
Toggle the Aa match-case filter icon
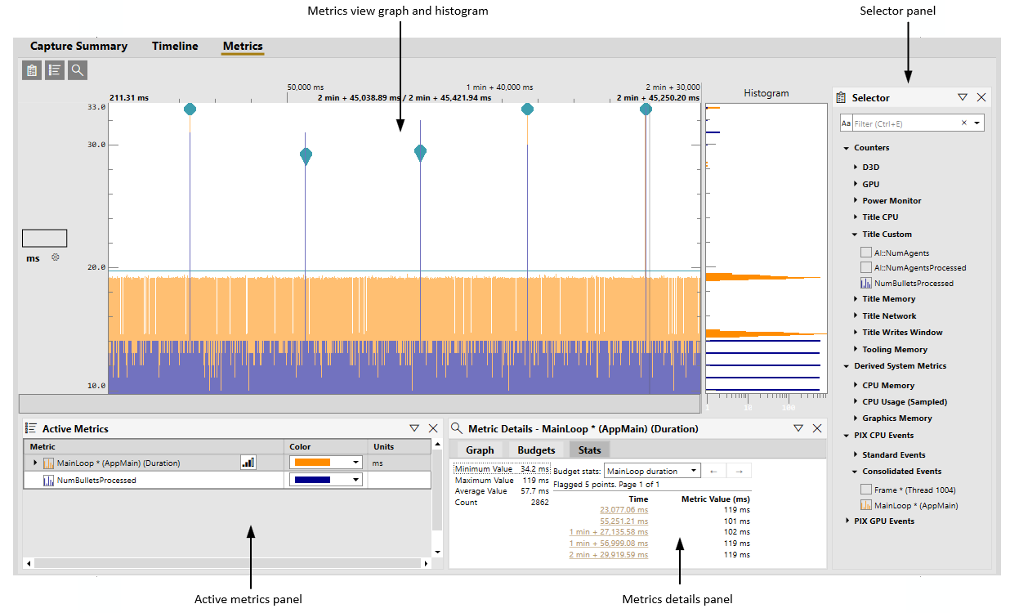point(846,123)
